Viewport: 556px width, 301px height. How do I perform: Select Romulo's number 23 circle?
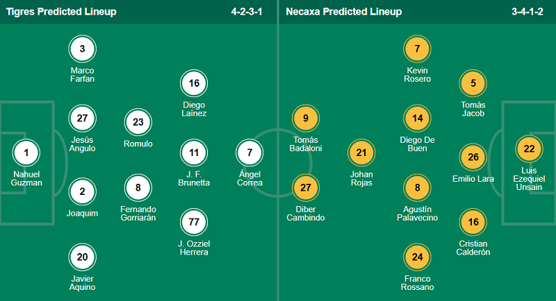click(x=138, y=122)
